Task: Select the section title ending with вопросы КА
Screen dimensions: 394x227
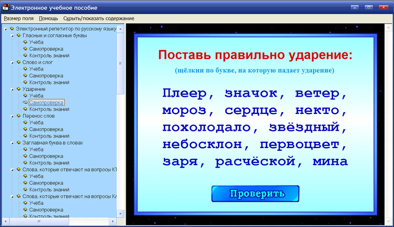Action: tap(70, 196)
